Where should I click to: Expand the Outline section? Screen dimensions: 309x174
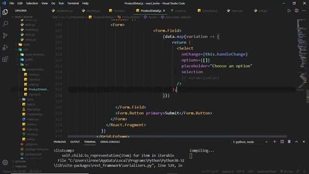tap(20, 161)
